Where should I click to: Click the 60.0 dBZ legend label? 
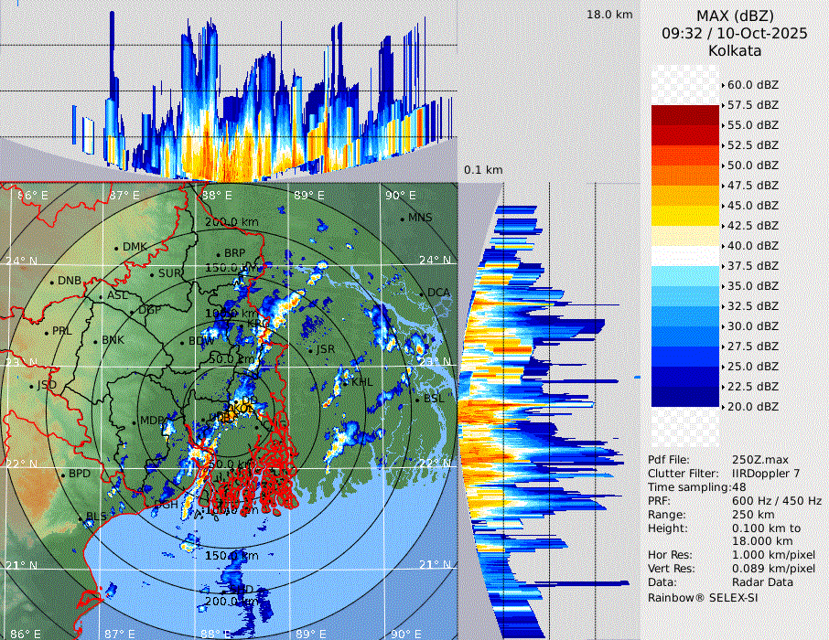[752, 84]
